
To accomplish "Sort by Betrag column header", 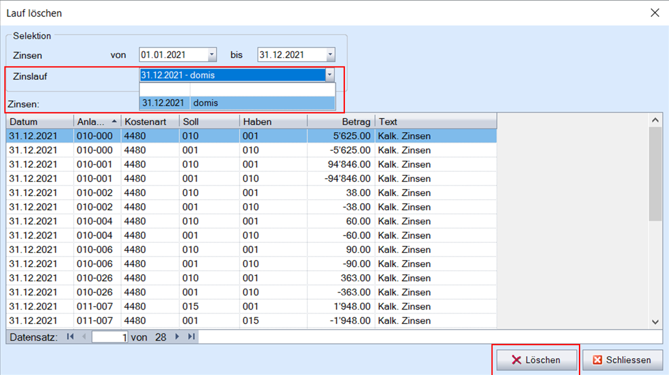I will click(340, 122).
